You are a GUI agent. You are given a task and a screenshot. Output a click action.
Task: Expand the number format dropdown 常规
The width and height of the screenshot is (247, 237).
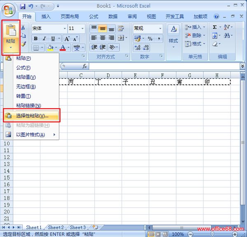coord(160,28)
